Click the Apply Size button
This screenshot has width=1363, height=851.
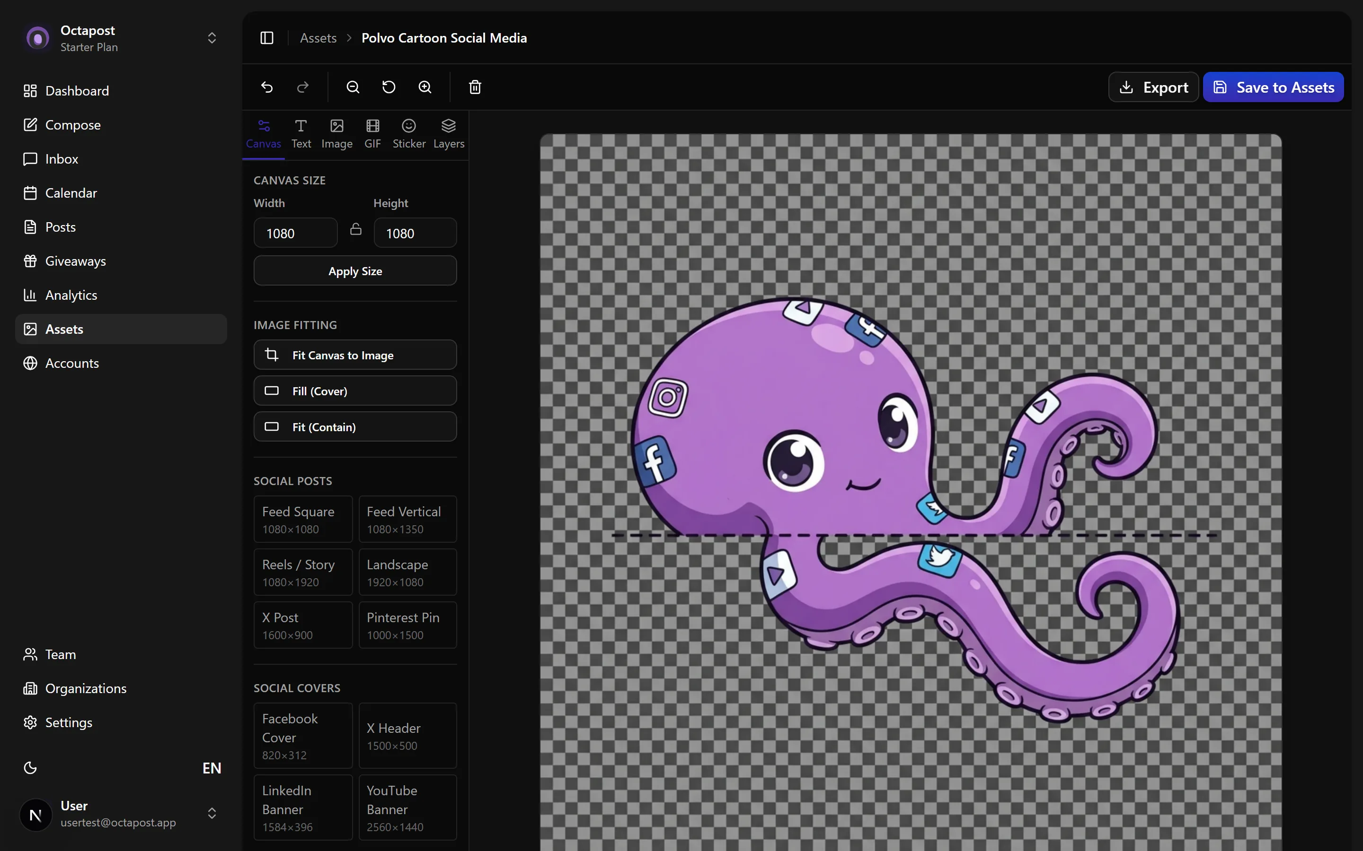pos(355,271)
